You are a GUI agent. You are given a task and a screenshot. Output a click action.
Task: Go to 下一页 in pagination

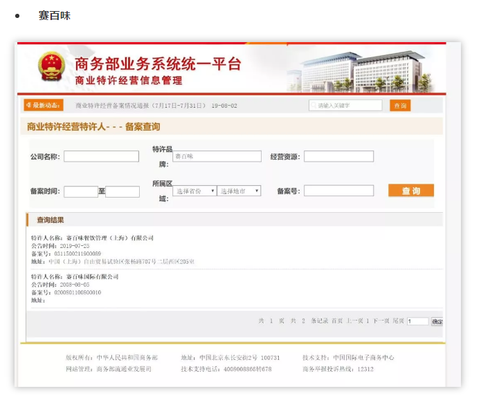381,321
